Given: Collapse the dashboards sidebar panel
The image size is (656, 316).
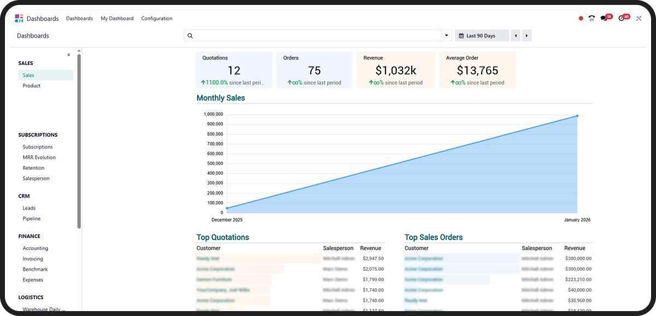Looking at the screenshot, I should click(69, 55).
